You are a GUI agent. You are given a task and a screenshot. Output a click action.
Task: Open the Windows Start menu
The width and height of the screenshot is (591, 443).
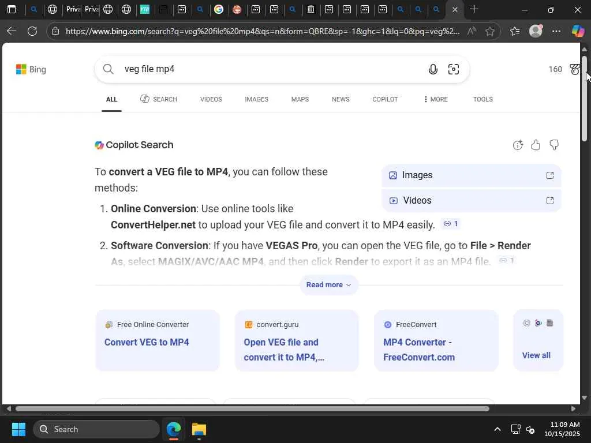18,429
